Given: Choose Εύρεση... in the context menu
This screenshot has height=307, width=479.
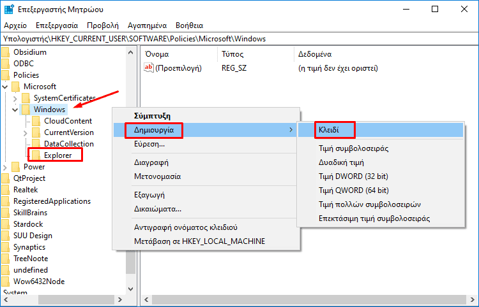Looking at the screenshot, I should click(x=206, y=144).
